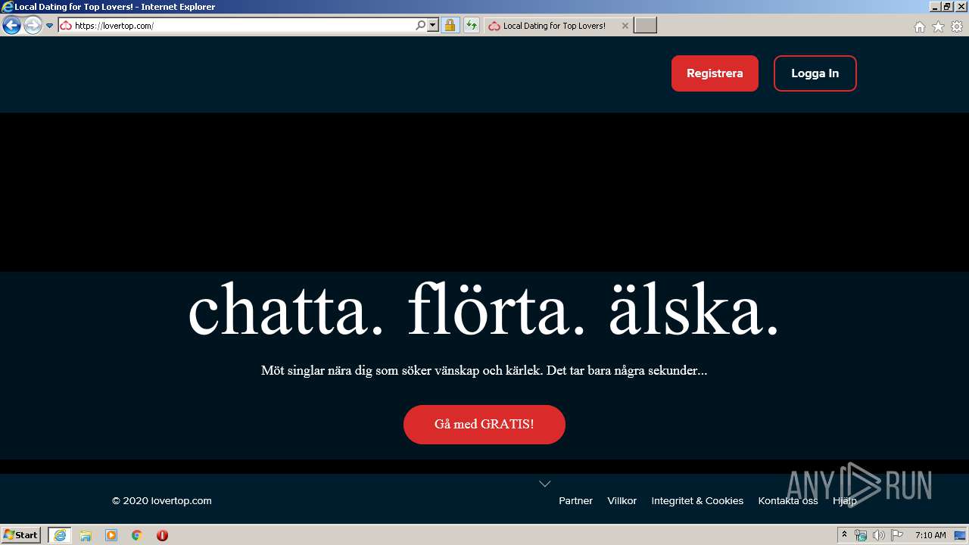Click the search magnifier in address bar
This screenshot has width=969, height=545.
pos(421,26)
